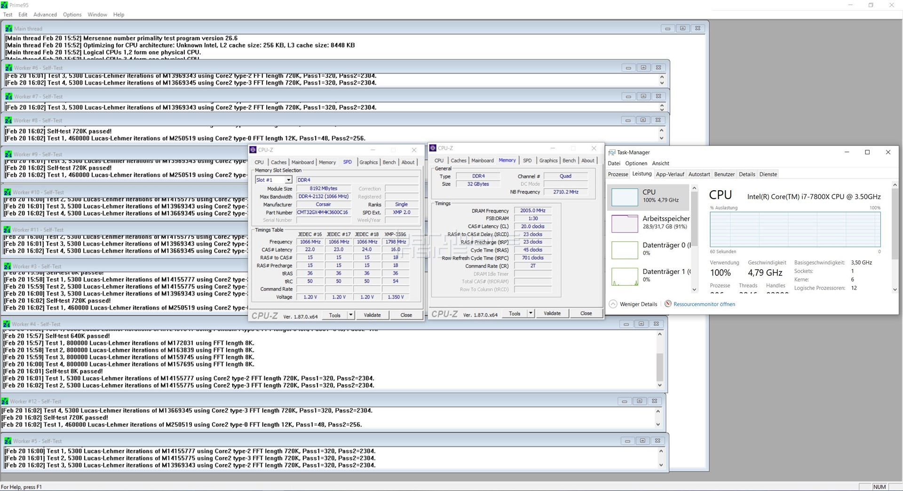Screen dimensions: 903x491
Task: Click the CPU-Z SPD window title icon
Action: tap(253, 150)
